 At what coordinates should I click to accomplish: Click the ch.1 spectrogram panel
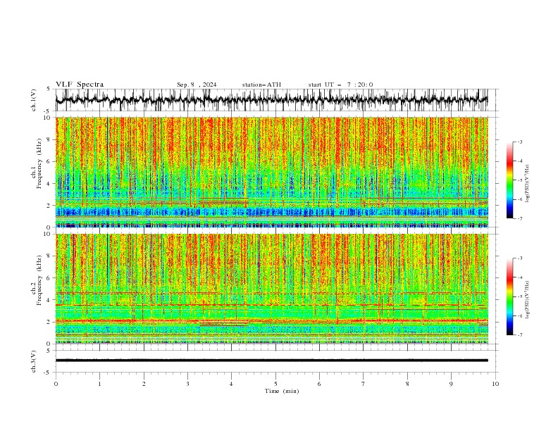[272, 172]
